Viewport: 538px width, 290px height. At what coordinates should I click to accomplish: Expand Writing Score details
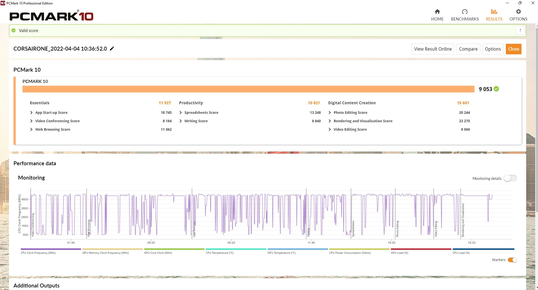[x=181, y=121]
